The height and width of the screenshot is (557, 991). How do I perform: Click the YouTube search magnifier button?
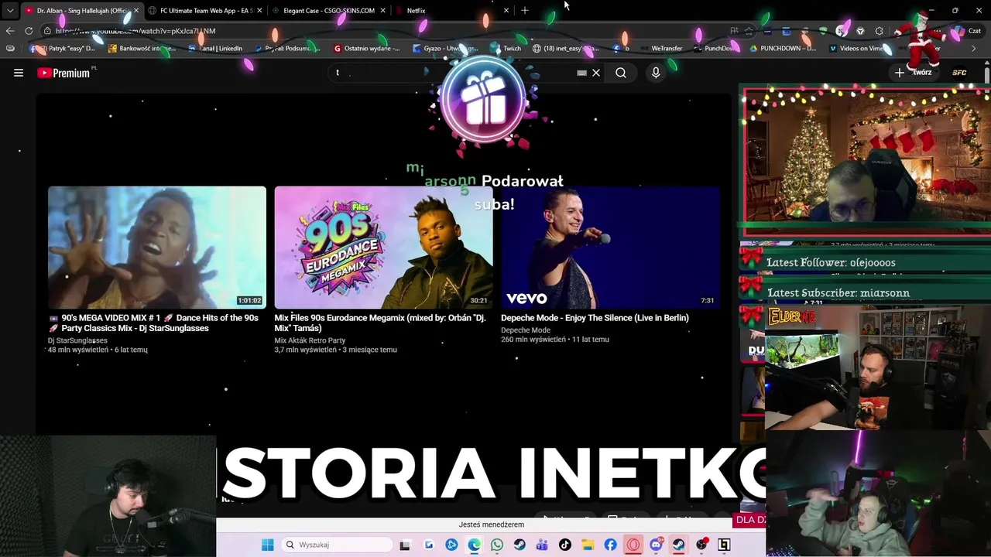621,73
